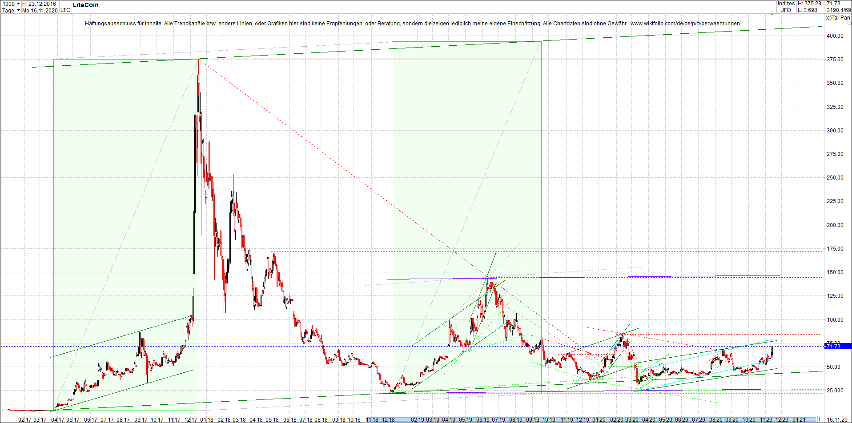Image resolution: width=852 pixels, height=423 pixels.
Task: Click the low value L: 3.690
Action: click(x=808, y=10)
